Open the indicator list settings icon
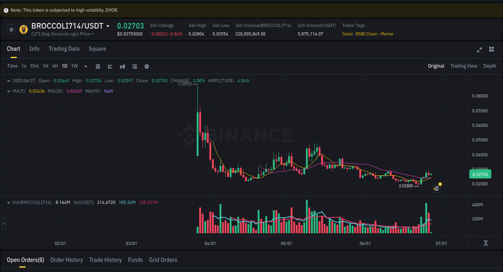 coord(134,66)
